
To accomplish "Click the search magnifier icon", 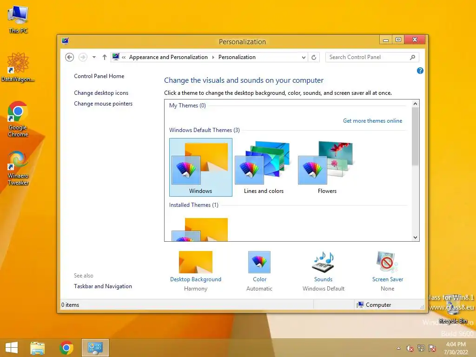I will (x=413, y=57).
